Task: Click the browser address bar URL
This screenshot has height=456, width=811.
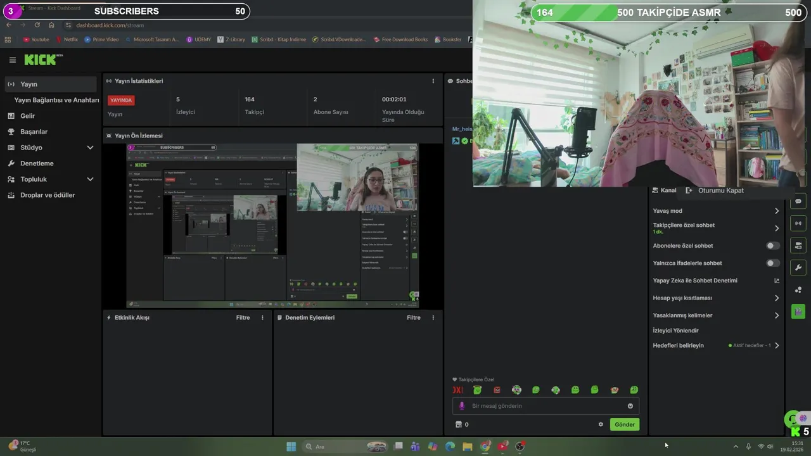Action: click(x=110, y=25)
